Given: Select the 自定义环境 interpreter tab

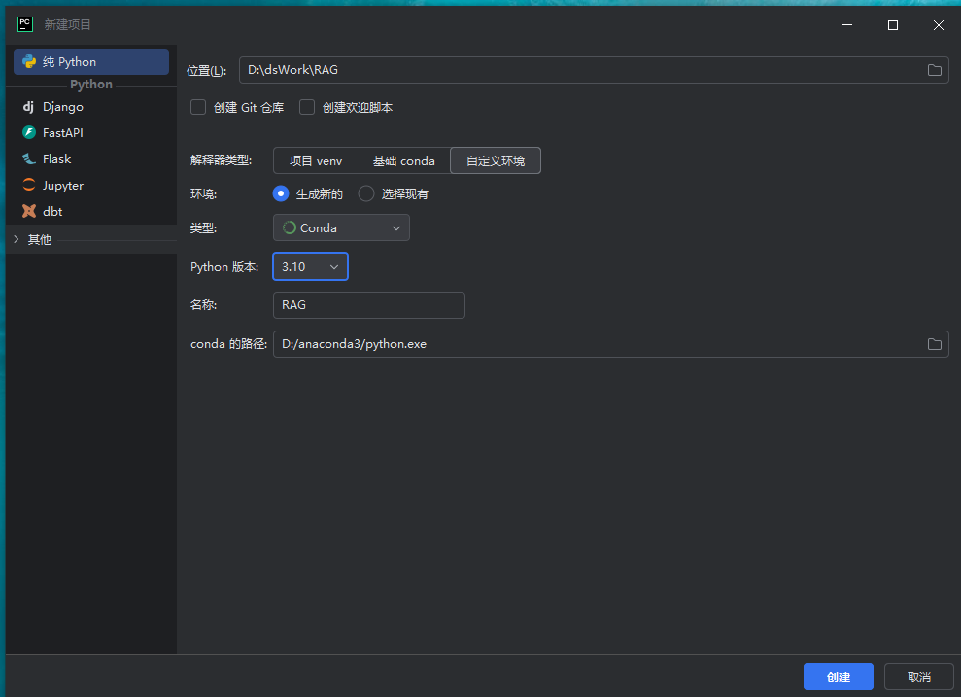Looking at the screenshot, I should 496,160.
